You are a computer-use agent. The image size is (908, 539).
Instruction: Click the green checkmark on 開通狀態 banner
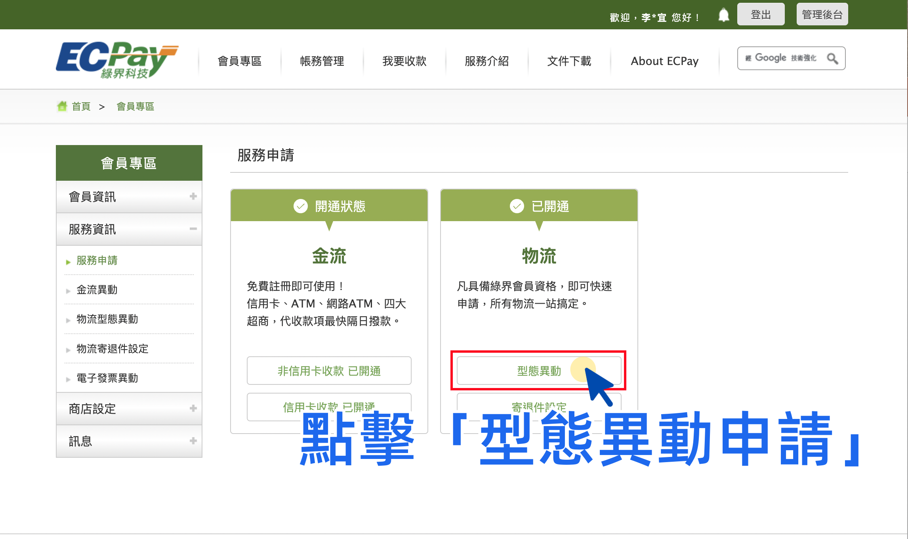point(300,206)
